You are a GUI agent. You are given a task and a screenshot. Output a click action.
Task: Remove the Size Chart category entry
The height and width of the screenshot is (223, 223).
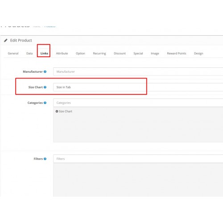click(x=57, y=111)
